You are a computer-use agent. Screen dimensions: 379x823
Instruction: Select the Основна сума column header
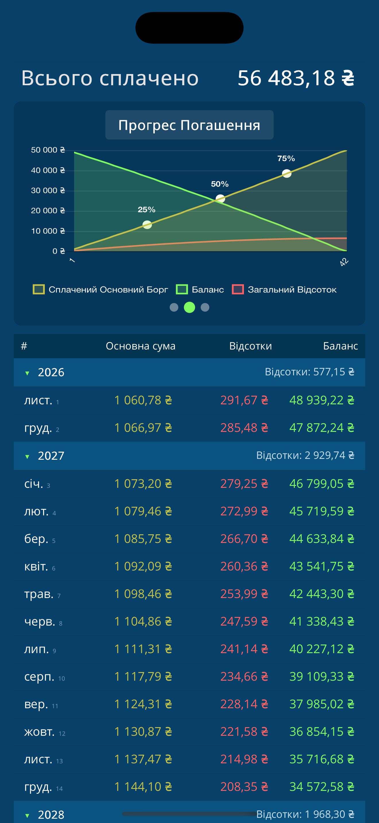pos(141,346)
